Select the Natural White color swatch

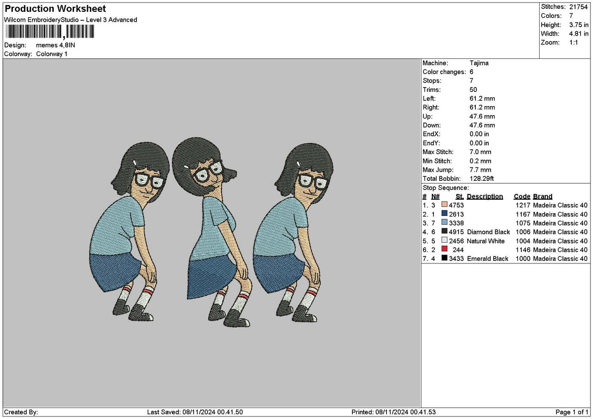[x=444, y=240]
